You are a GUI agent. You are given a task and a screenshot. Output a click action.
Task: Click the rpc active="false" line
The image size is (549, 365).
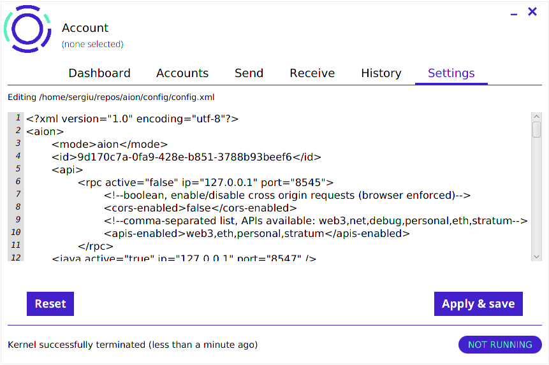click(x=205, y=182)
